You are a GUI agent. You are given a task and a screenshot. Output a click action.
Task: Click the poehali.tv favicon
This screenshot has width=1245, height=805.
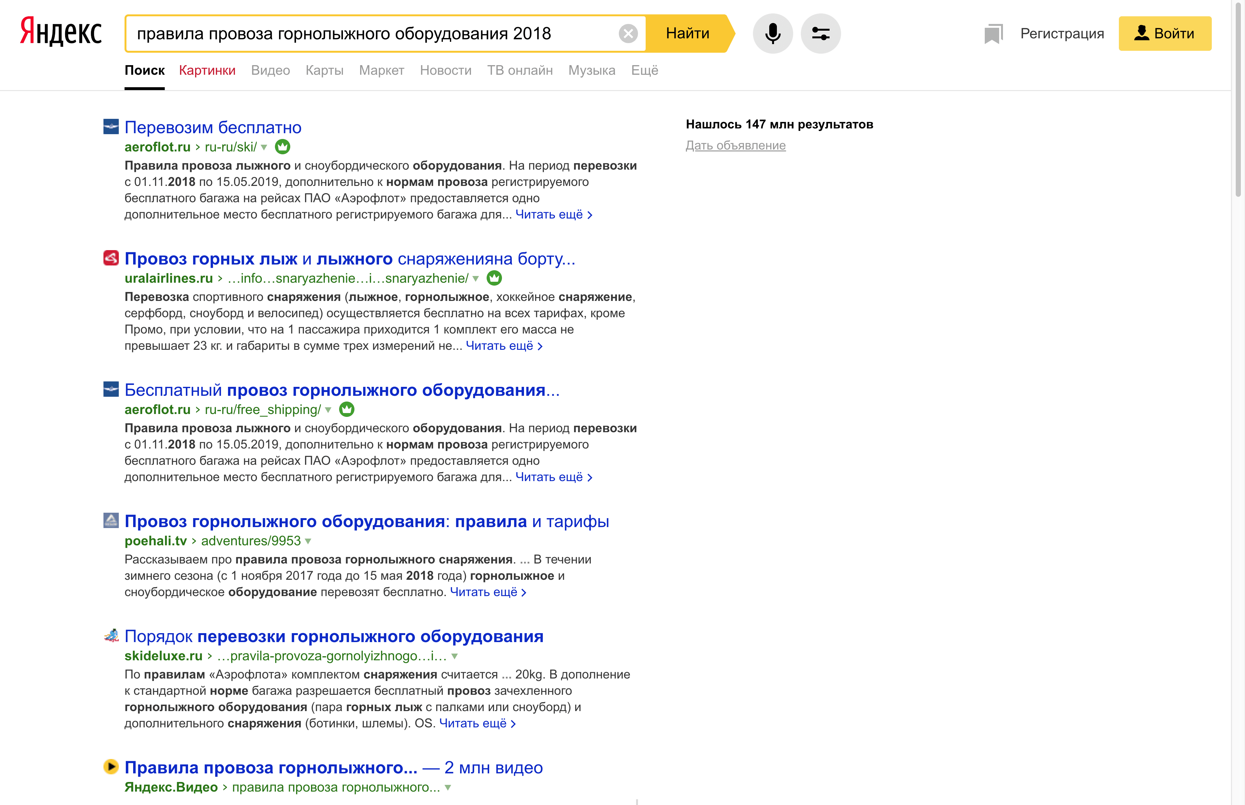tap(111, 520)
